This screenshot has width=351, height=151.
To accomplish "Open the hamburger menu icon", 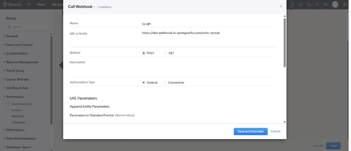I will (29, 4).
